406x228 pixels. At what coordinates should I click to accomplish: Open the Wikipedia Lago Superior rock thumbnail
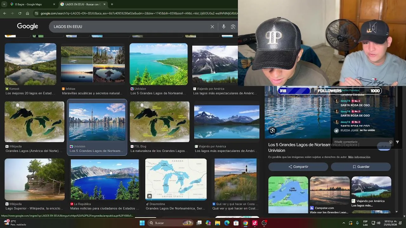coord(35,179)
